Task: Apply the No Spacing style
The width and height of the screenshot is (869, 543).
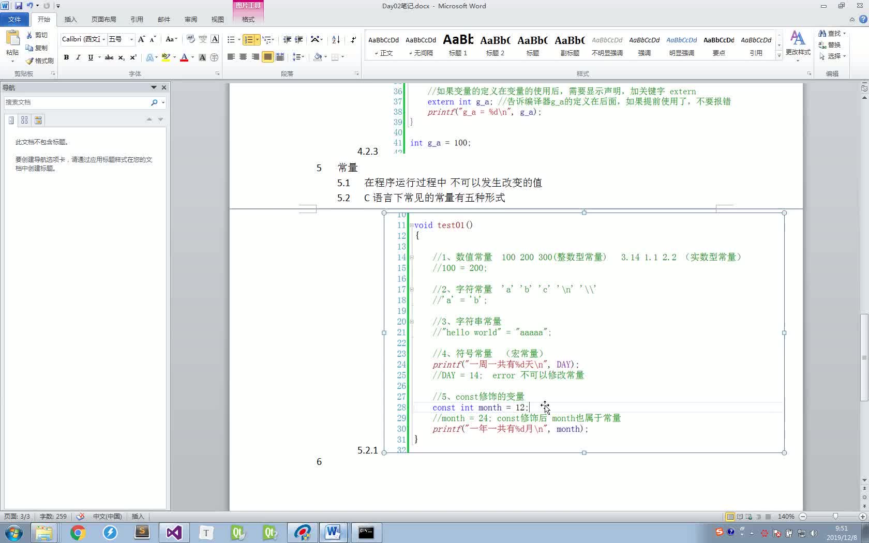Action: [421, 46]
